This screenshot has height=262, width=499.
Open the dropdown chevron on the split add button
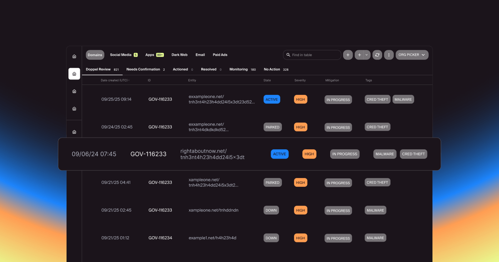[367, 55]
